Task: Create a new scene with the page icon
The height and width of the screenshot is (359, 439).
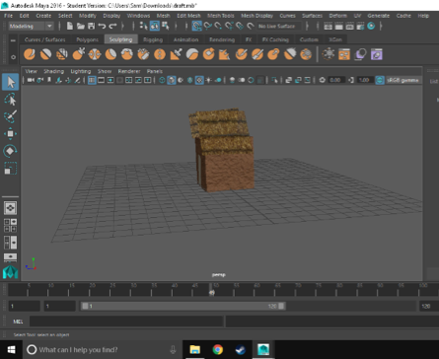Action: point(70,26)
